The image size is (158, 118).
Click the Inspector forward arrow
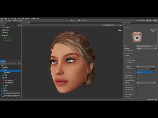click(x=127, y=25)
